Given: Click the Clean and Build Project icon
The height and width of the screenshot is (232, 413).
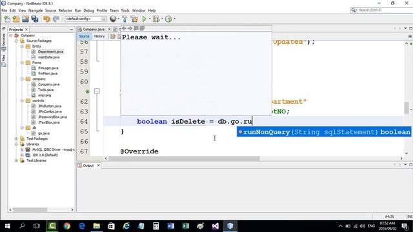Looking at the screenshot, I should (134, 19).
